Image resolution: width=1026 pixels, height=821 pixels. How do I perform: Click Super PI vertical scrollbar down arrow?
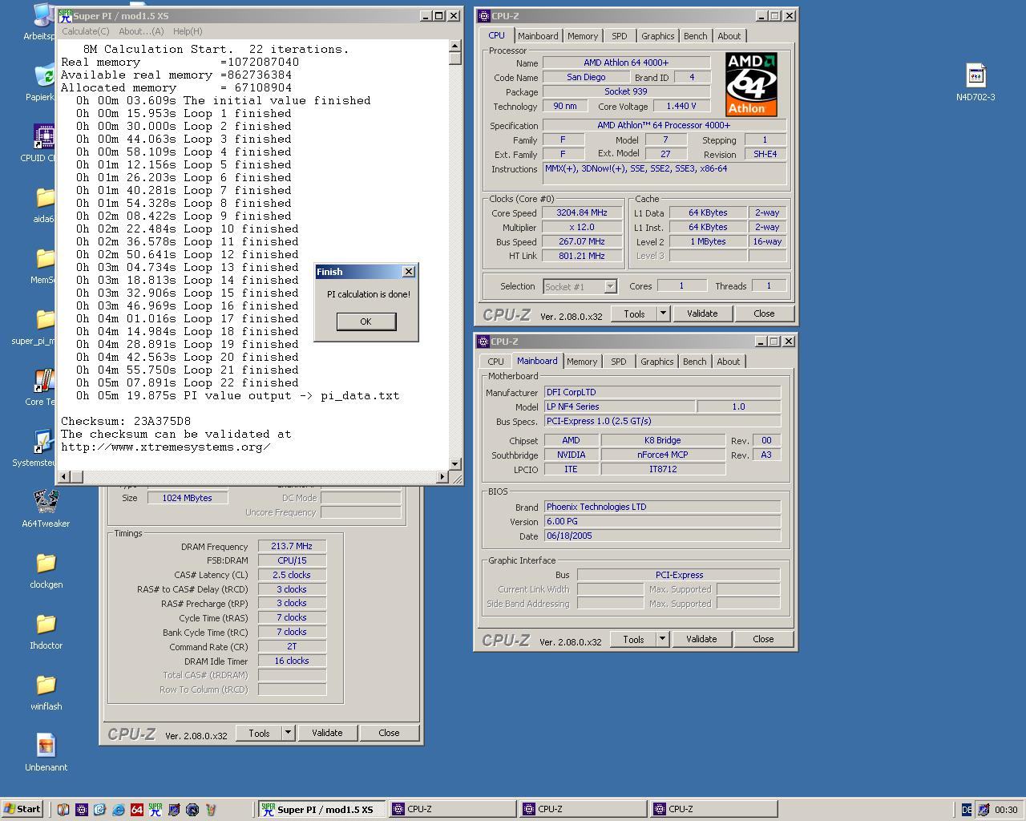pyautogui.click(x=455, y=463)
